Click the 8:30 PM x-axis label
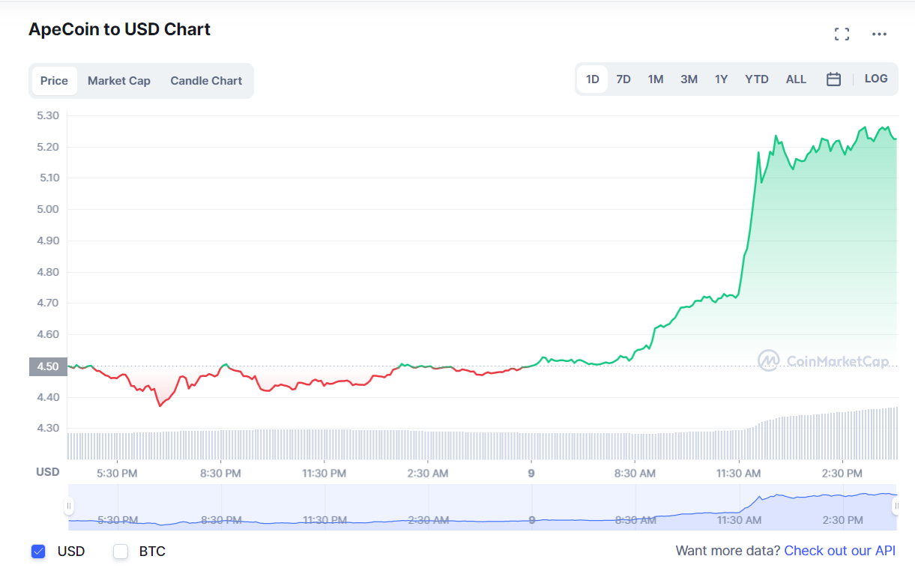This screenshot has height=571, width=915. coord(221,473)
